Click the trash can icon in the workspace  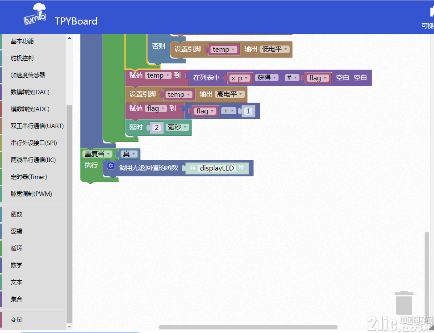[x=404, y=303]
